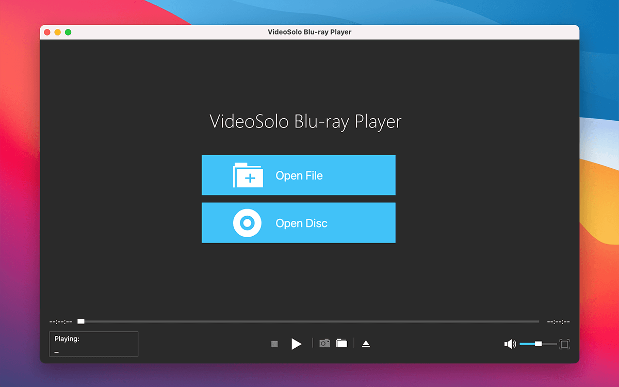Minimize the window with the yellow button
Screen dimensions: 619x387
pos(58,32)
